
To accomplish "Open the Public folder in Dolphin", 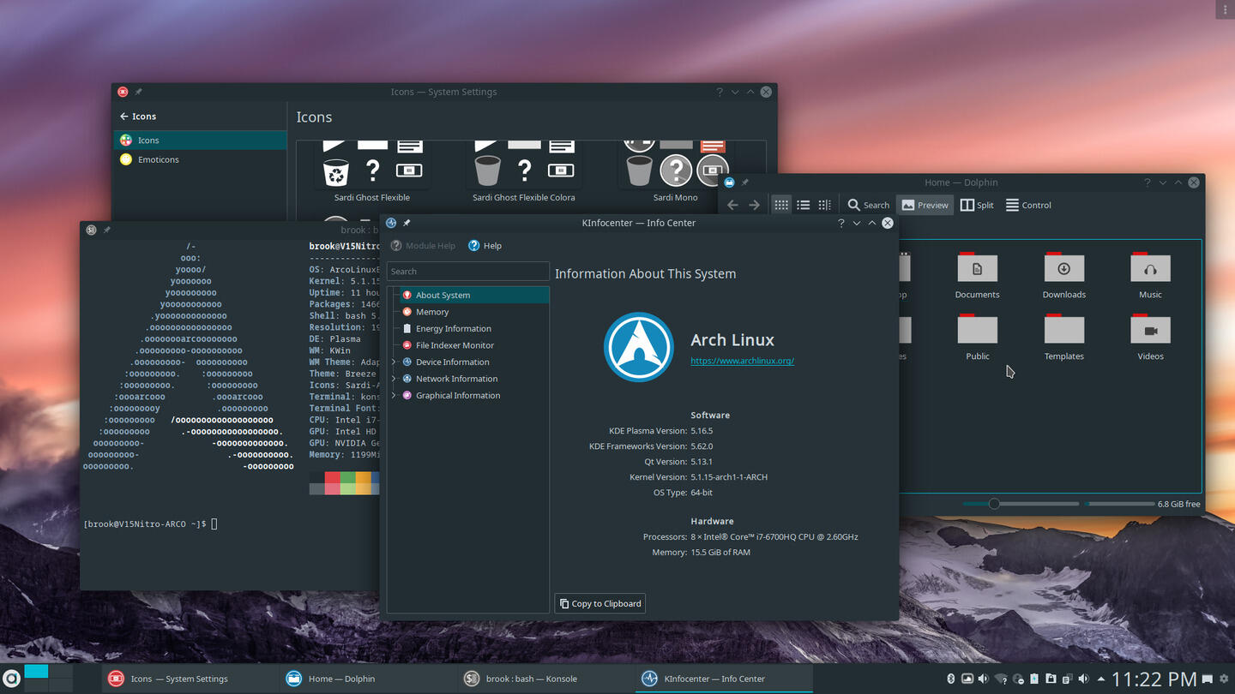I will click(977, 337).
